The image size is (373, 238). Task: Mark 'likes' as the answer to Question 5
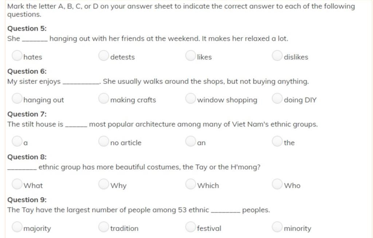pos(190,55)
